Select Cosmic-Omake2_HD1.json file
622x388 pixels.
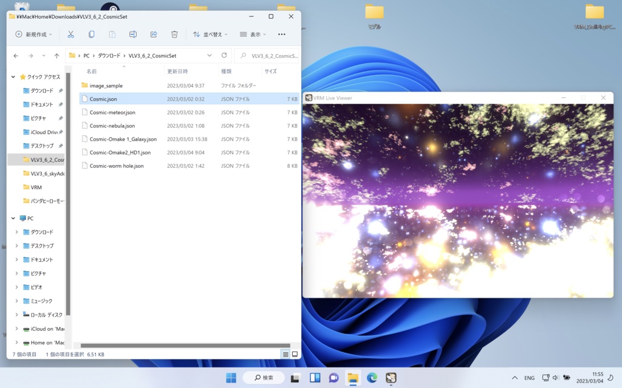[190, 152]
